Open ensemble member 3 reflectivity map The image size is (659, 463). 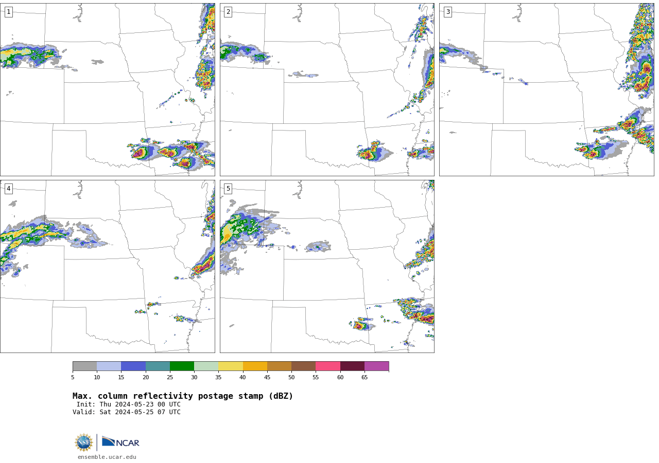coord(546,89)
